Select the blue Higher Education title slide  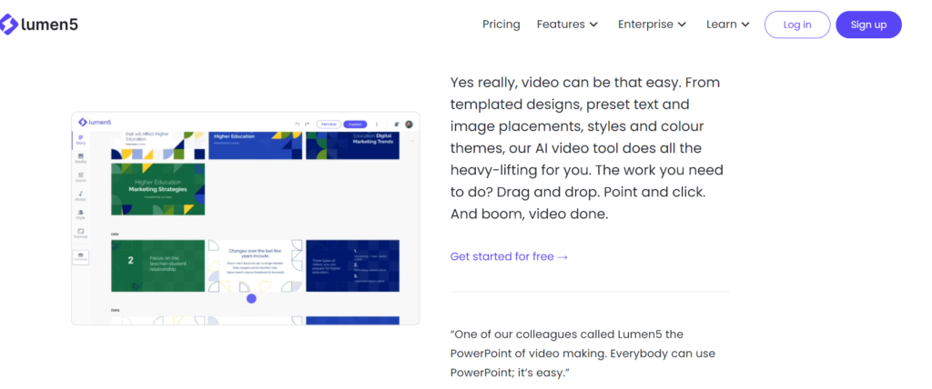pyautogui.click(x=256, y=145)
